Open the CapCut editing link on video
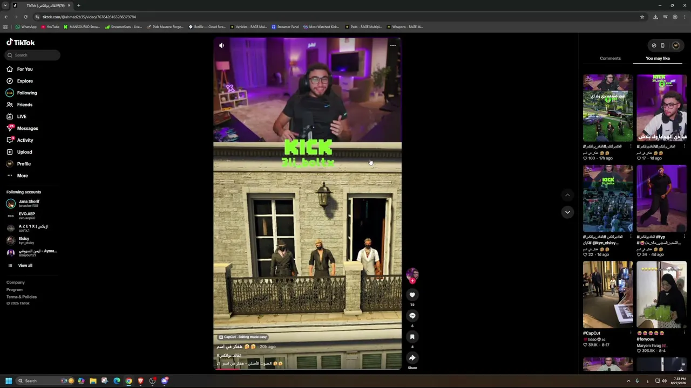691x388 pixels. [242, 337]
